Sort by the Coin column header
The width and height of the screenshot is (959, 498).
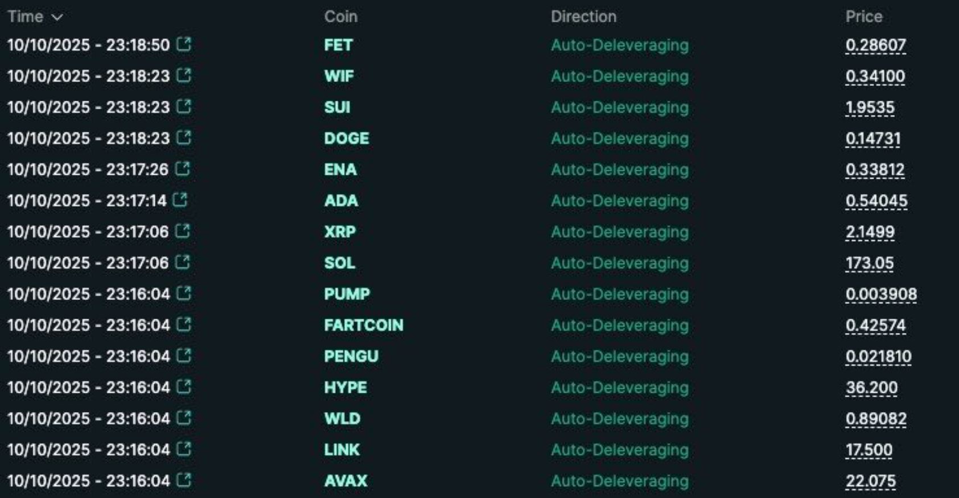[340, 17]
